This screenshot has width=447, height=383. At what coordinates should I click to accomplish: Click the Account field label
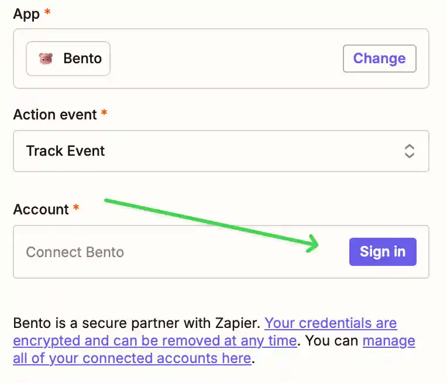tap(41, 209)
